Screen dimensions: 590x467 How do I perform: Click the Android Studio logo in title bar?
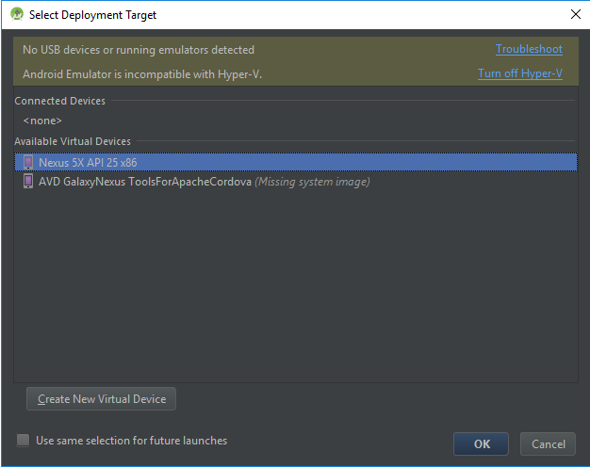pos(17,14)
